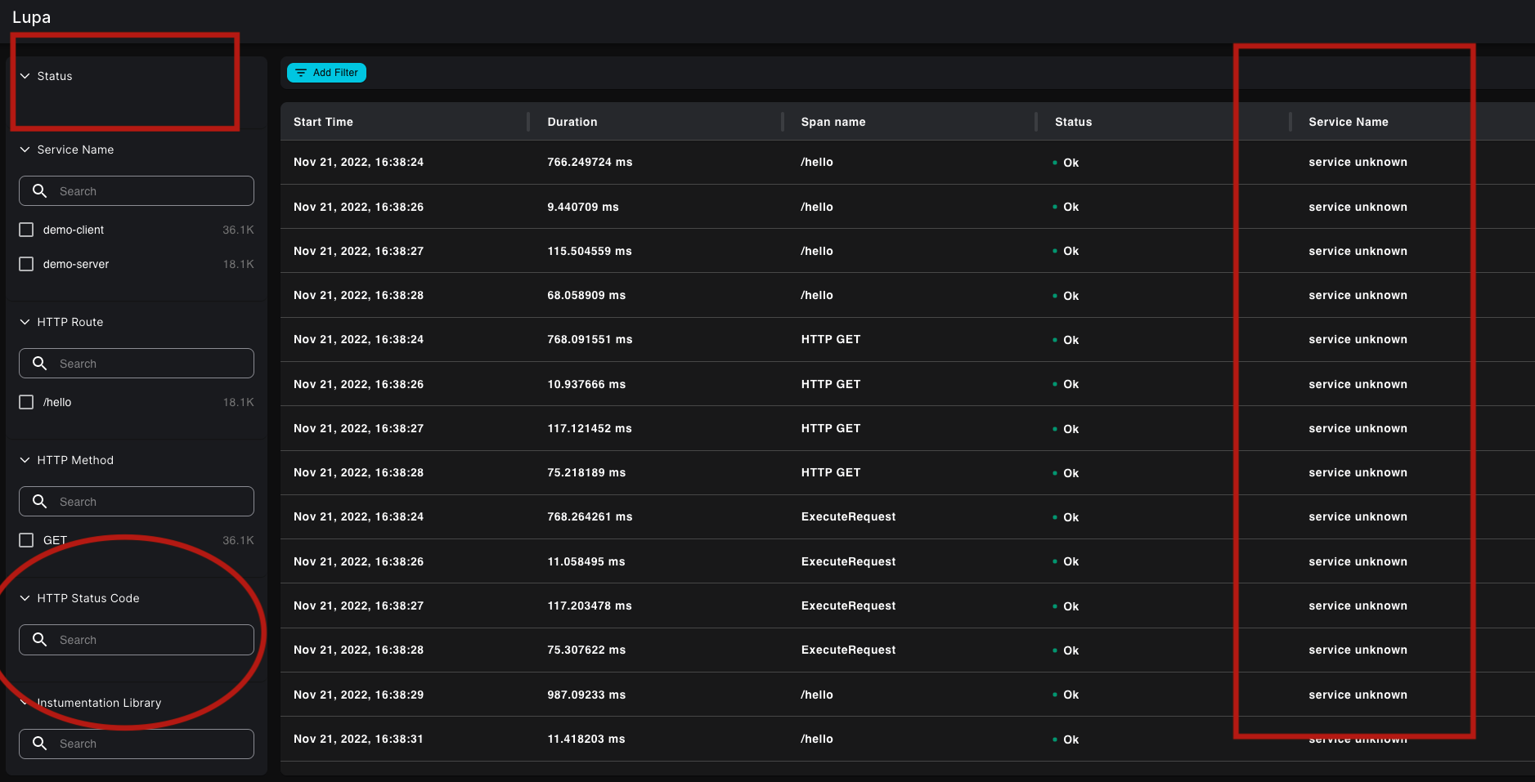This screenshot has width=1535, height=782.
Task: Collapse the Status filter section
Action: [x=24, y=75]
